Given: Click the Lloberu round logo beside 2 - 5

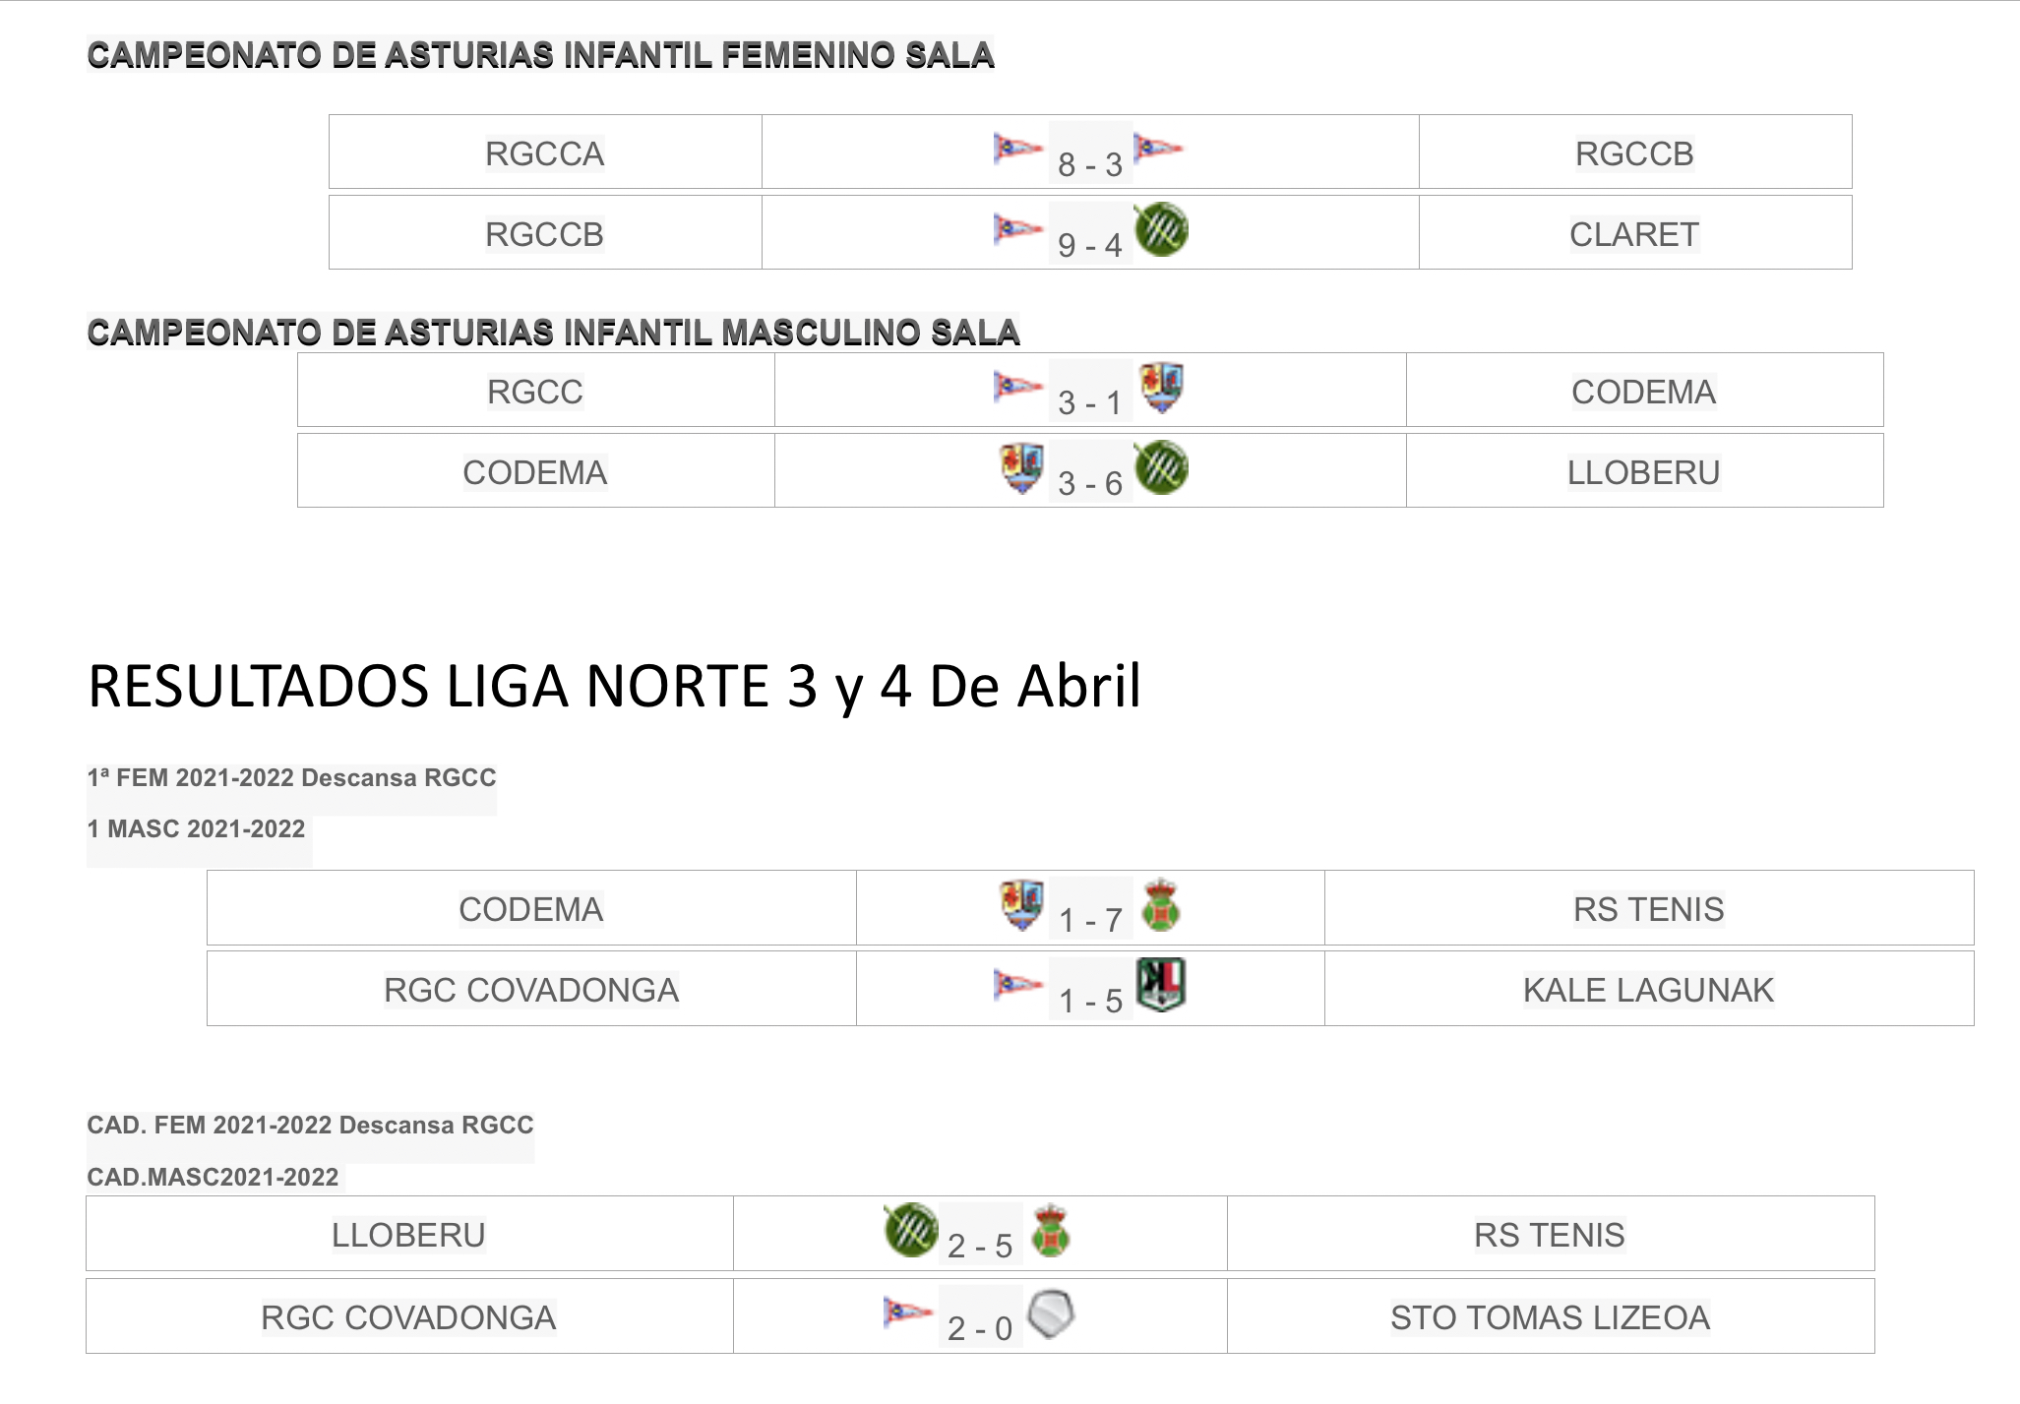Looking at the screenshot, I should (911, 1230).
